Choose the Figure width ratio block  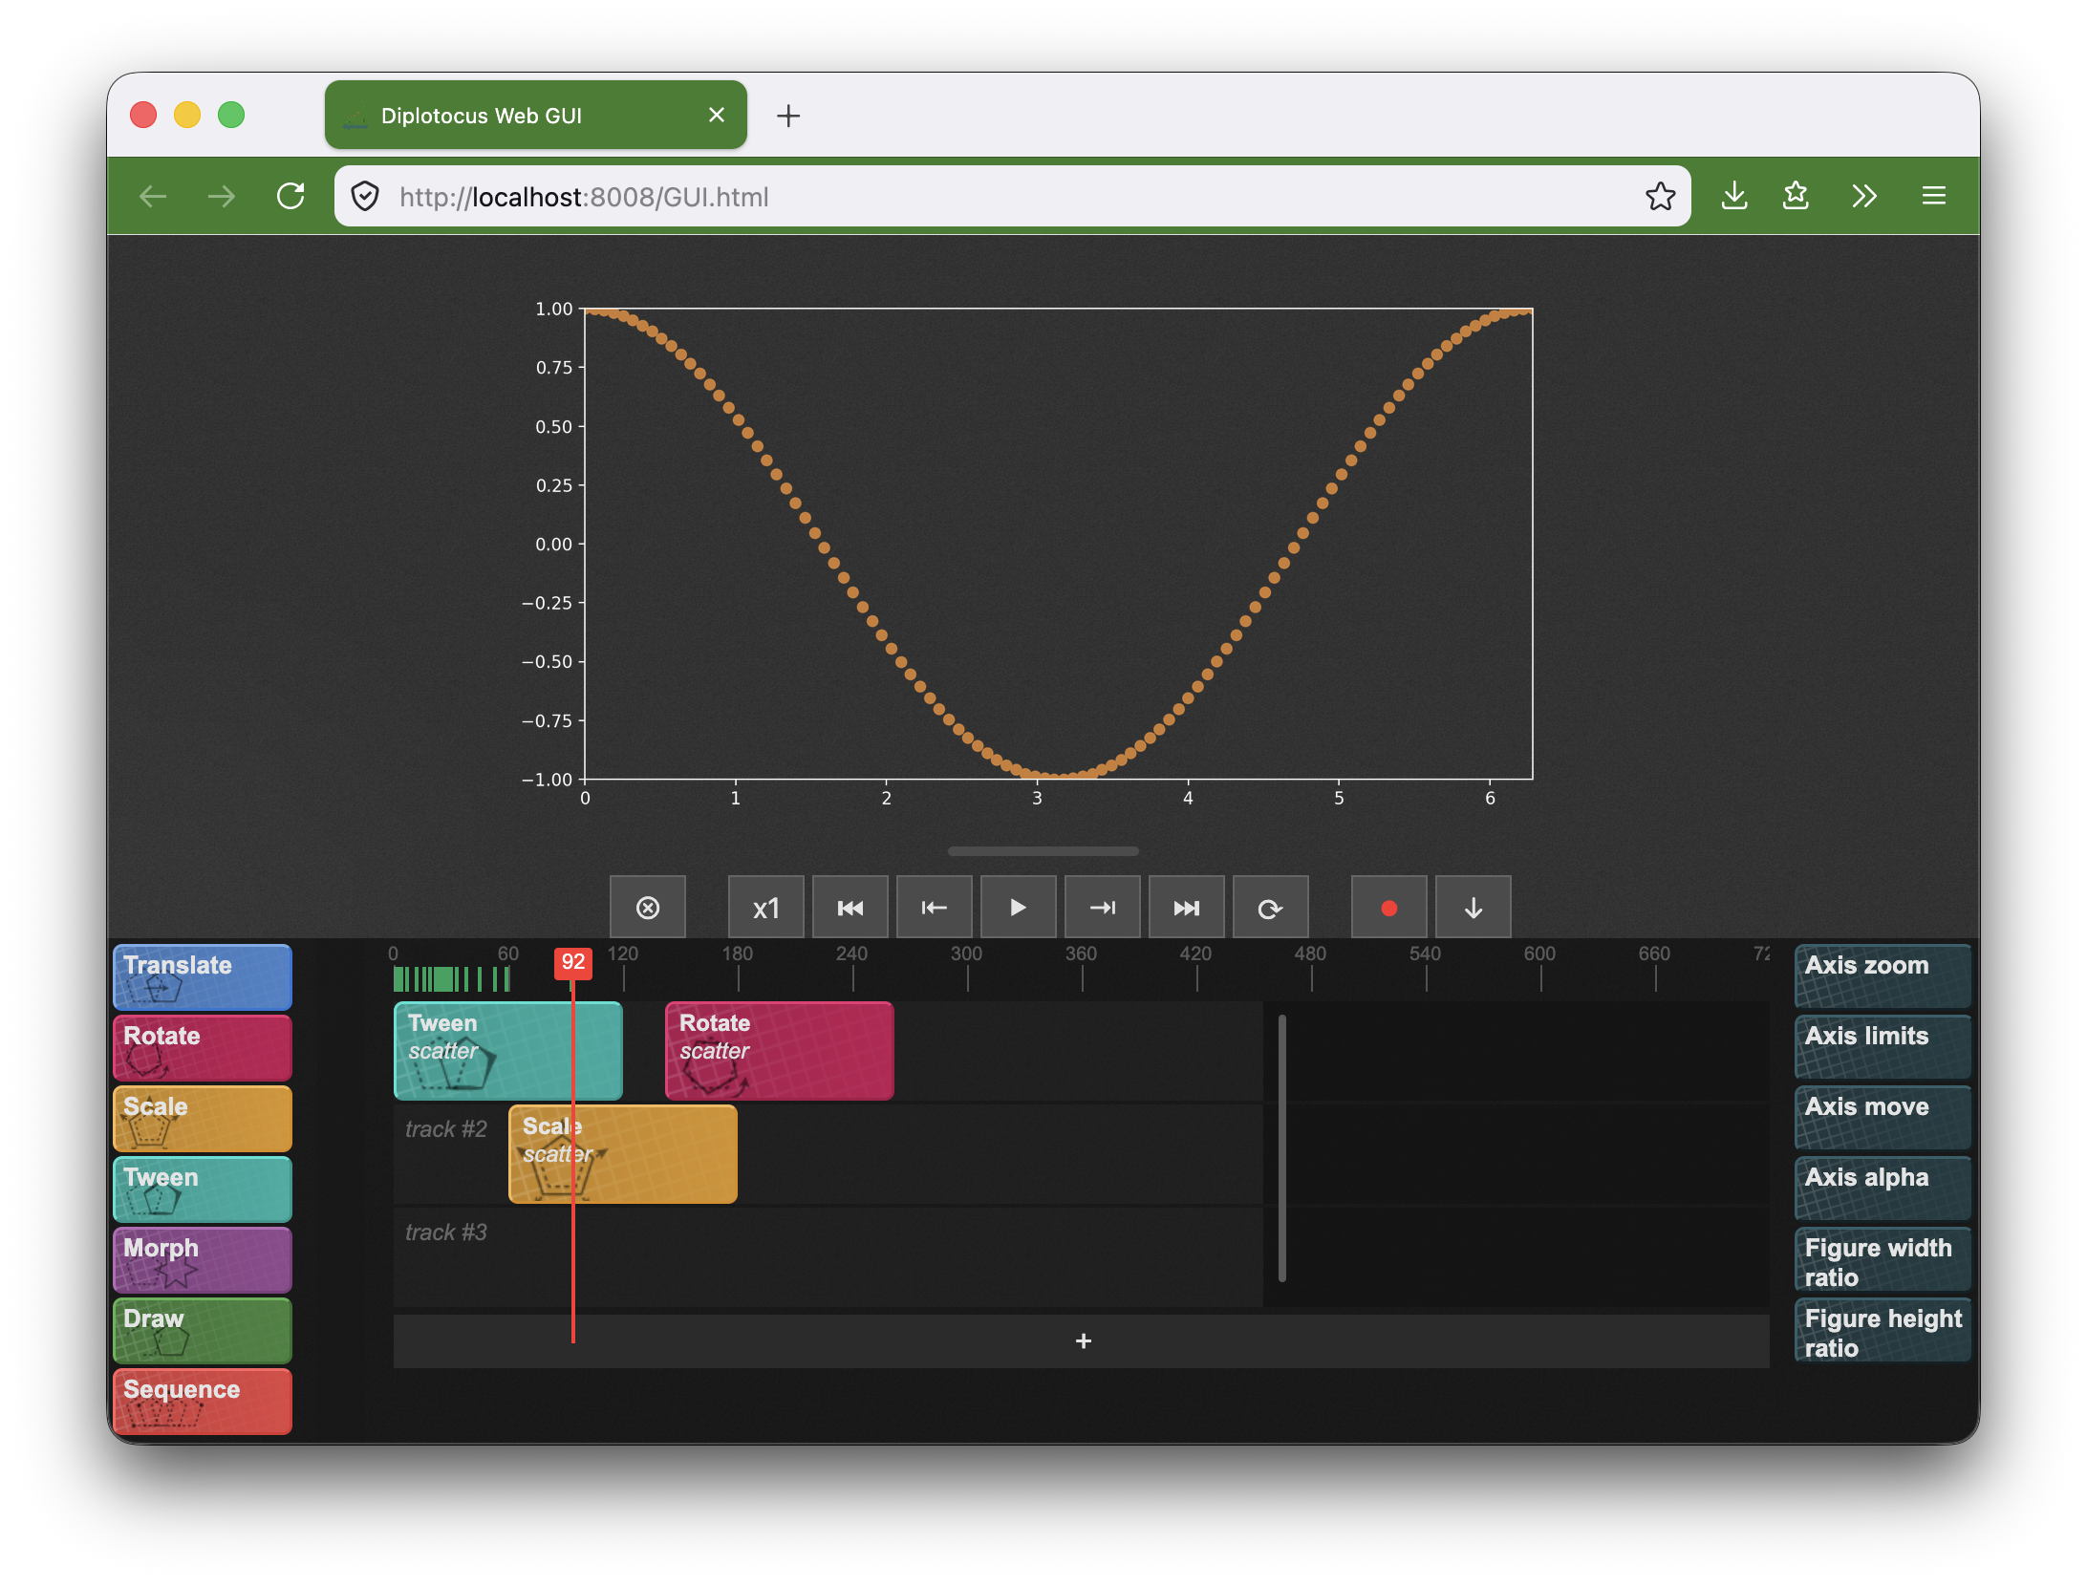(x=1883, y=1259)
